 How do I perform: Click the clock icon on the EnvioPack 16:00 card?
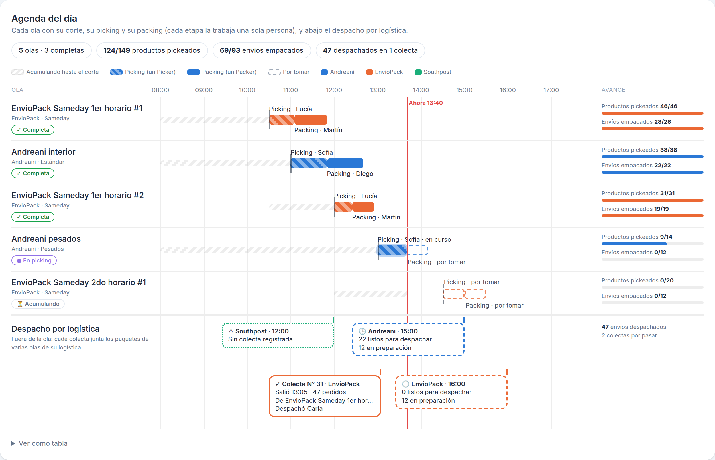405,384
